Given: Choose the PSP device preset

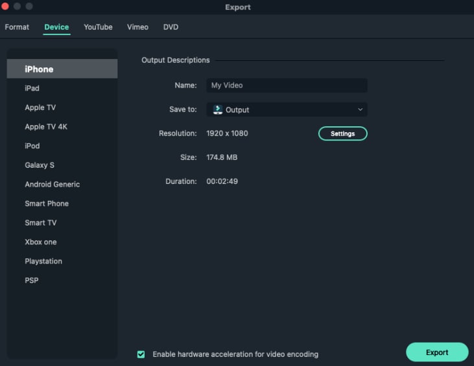Looking at the screenshot, I should (32, 280).
